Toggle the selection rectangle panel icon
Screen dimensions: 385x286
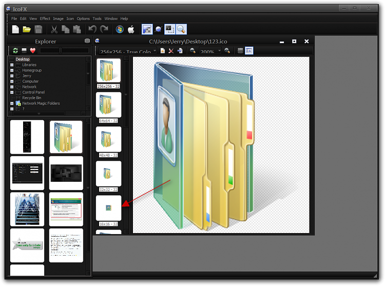170,29
